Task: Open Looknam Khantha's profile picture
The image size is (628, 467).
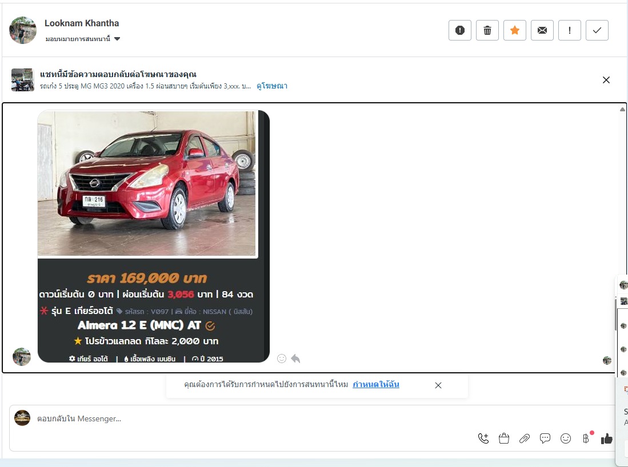Action: pyautogui.click(x=23, y=30)
